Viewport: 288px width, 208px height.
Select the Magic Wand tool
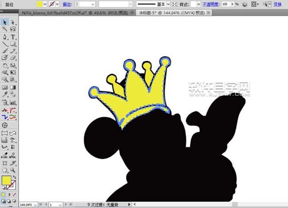[5, 29]
